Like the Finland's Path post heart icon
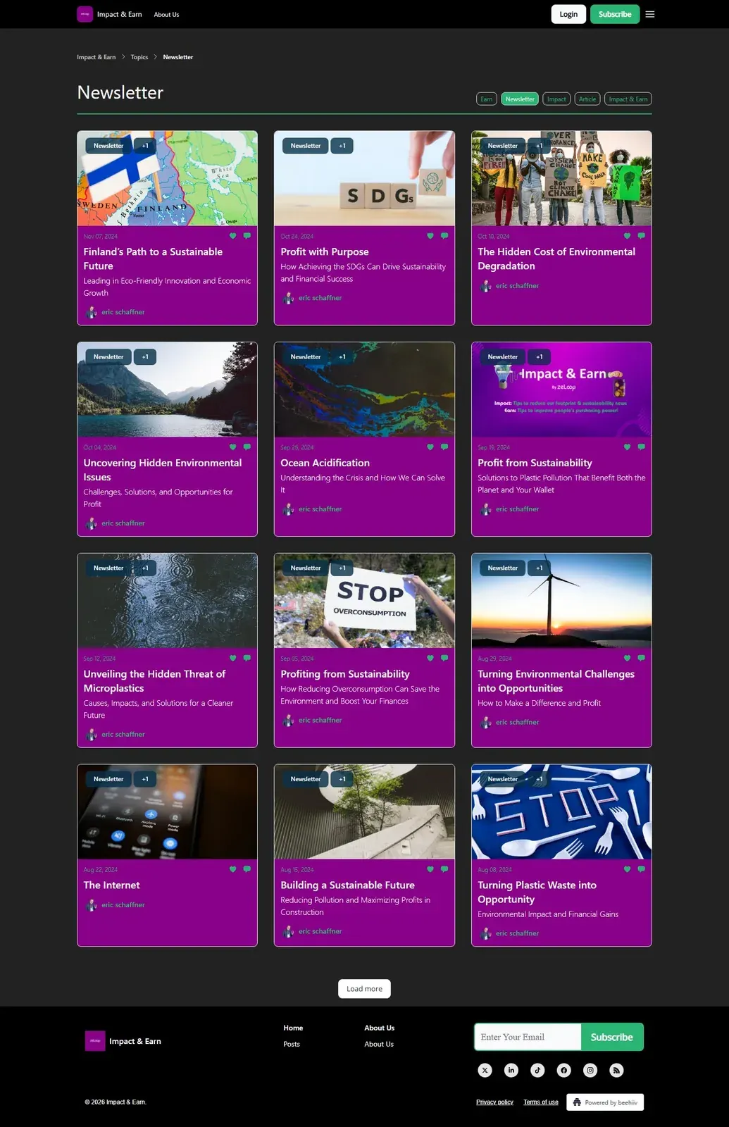729x1127 pixels. click(233, 236)
